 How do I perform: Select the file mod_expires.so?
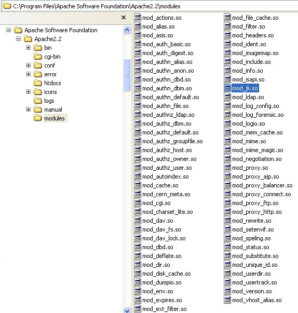[x=162, y=300]
